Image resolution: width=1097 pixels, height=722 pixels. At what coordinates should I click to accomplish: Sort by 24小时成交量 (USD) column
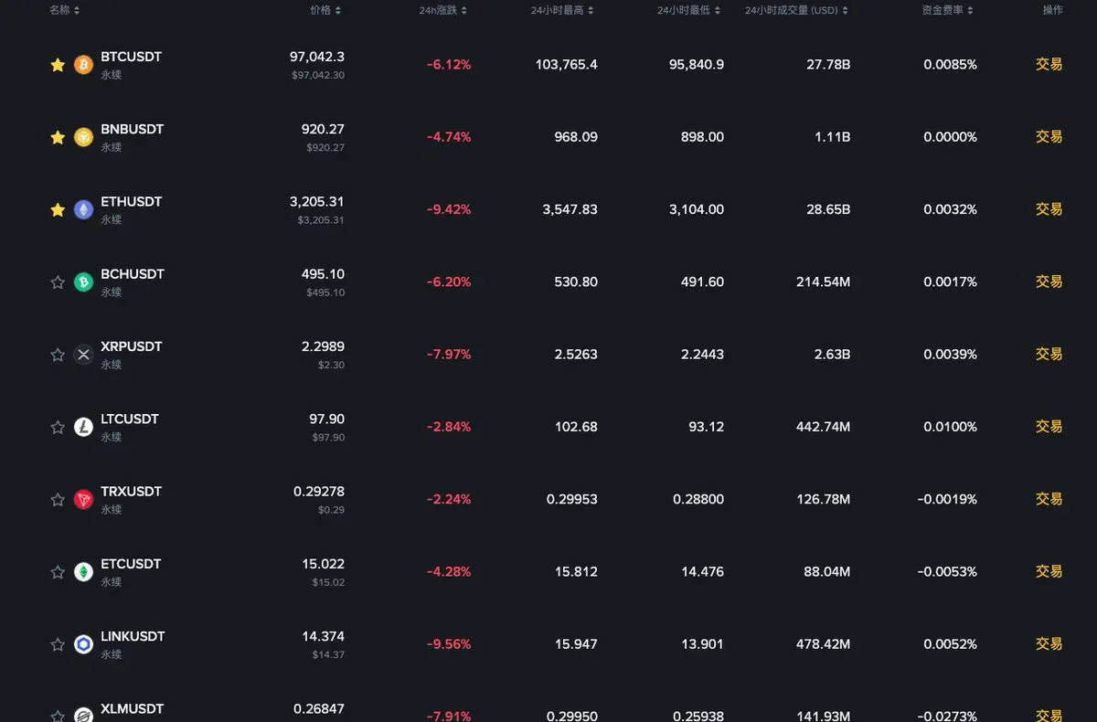coord(796,10)
